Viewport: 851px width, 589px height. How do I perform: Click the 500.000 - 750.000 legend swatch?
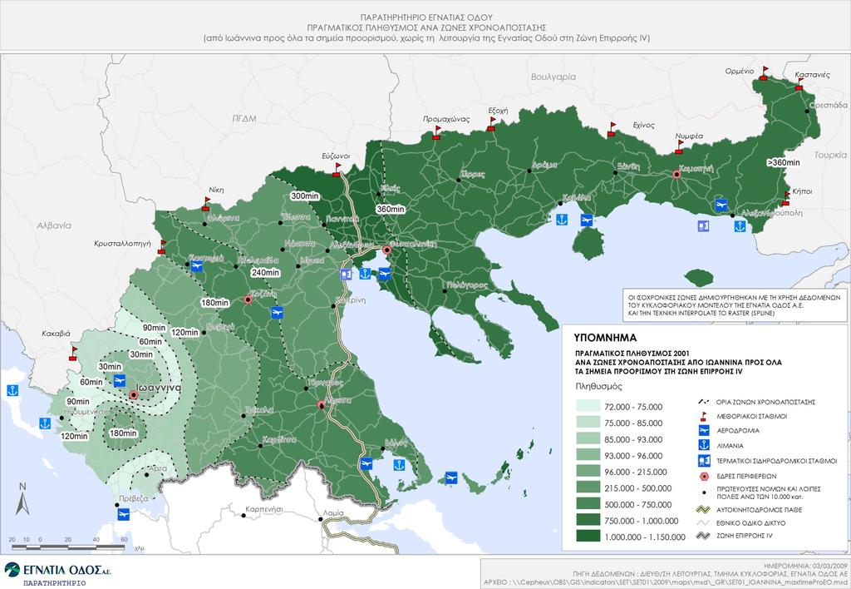point(588,503)
